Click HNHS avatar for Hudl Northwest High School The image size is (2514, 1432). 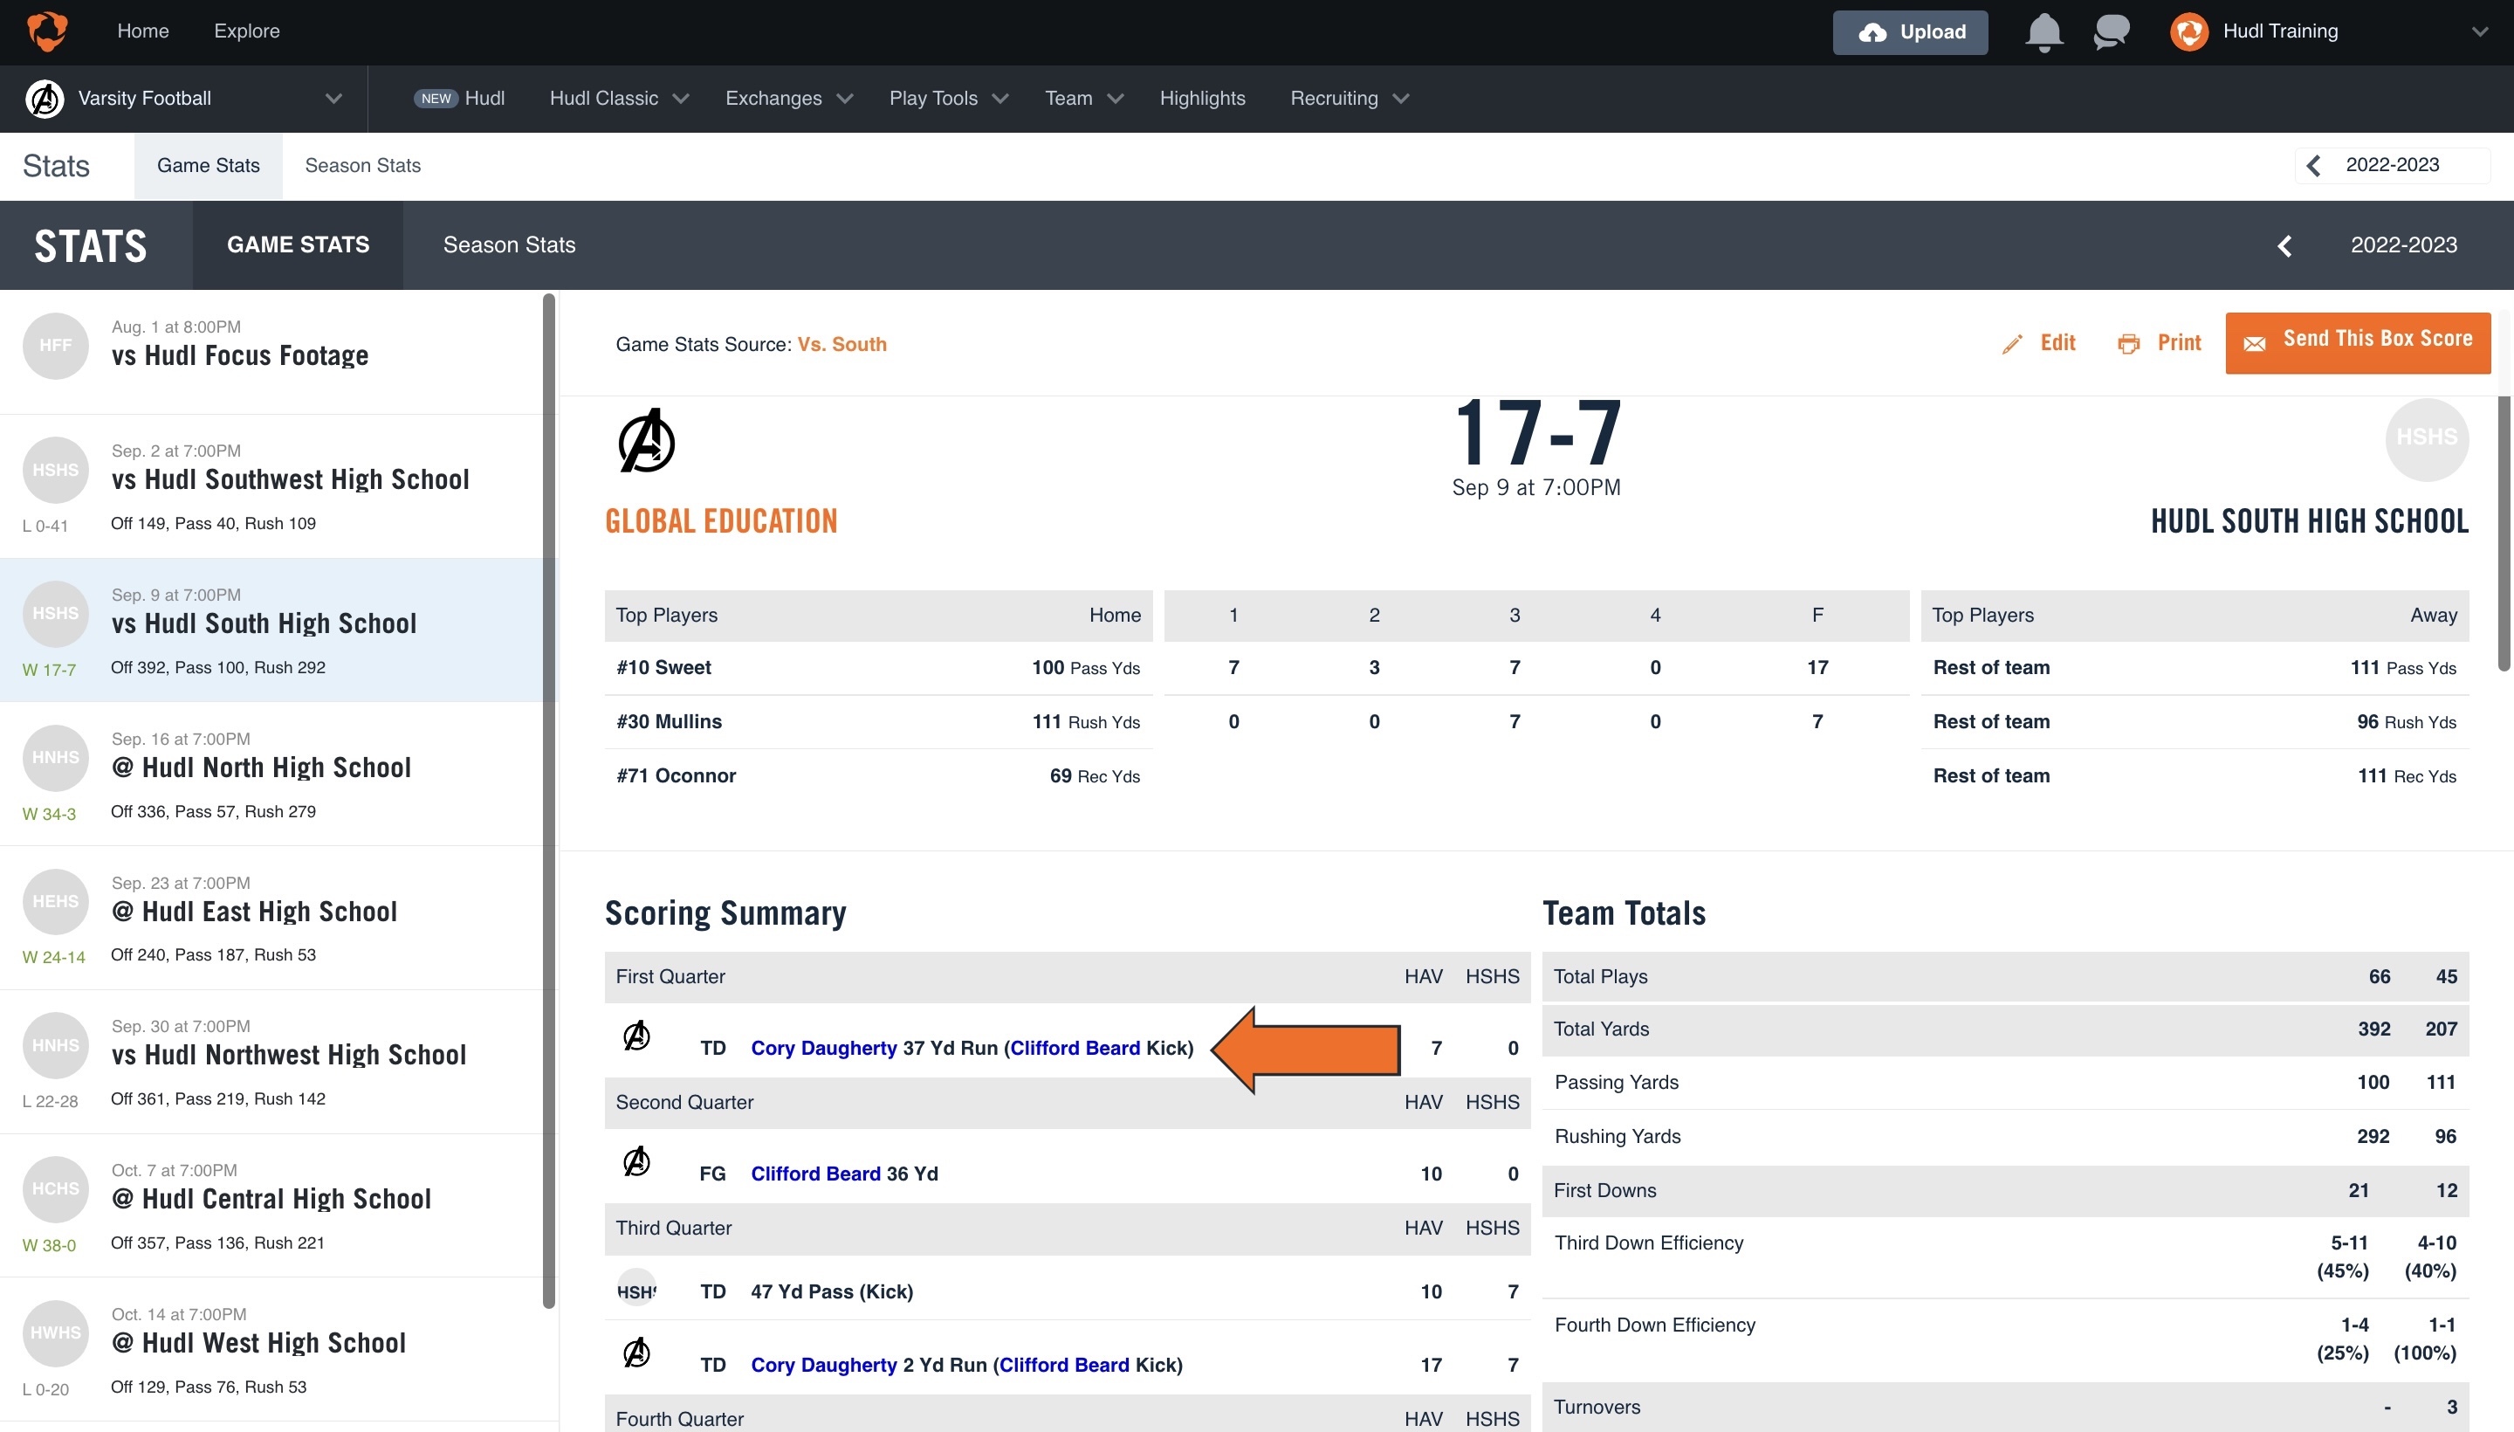(55, 1045)
